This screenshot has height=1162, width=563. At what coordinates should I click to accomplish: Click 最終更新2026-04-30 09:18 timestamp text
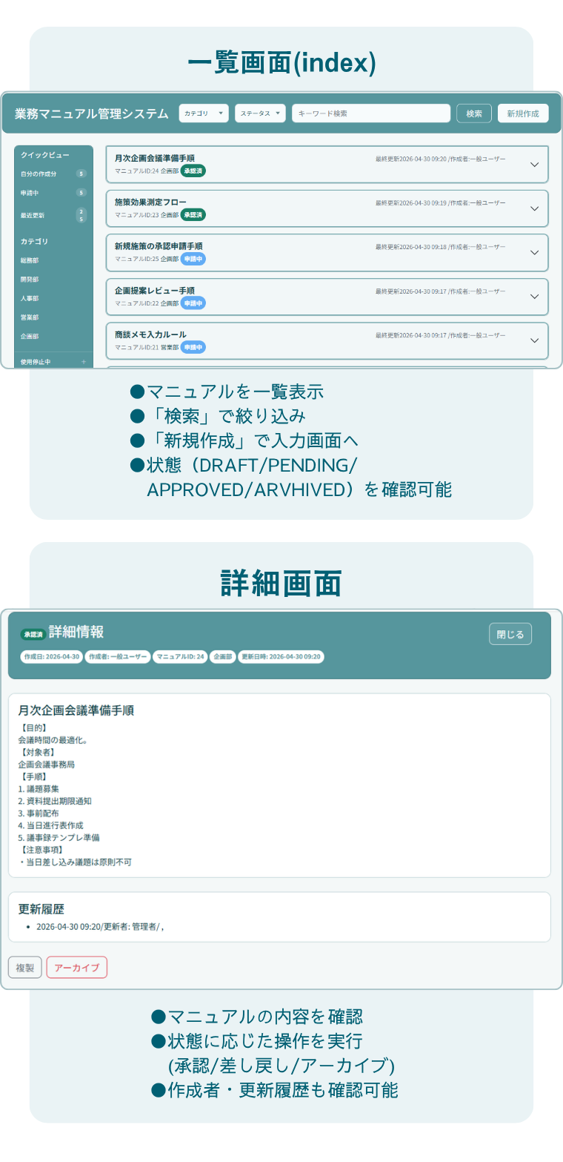point(411,247)
